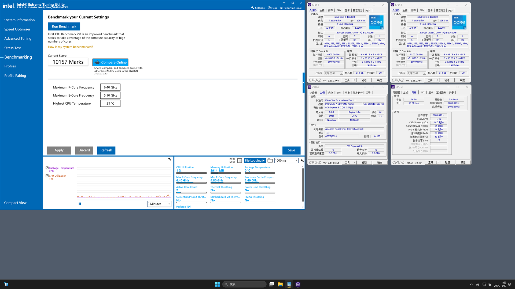The image size is (515, 289).
Task: Save the benchmark settings
Action: [291, 150]
